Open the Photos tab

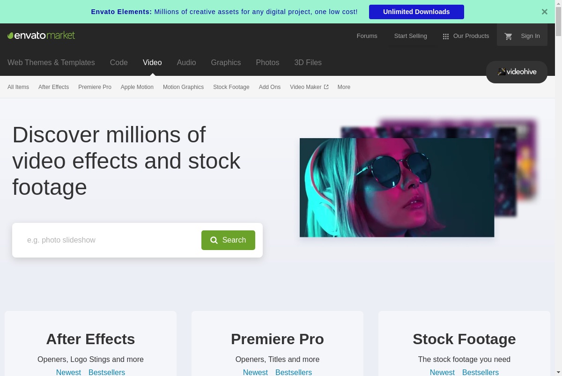coord(267,63)
